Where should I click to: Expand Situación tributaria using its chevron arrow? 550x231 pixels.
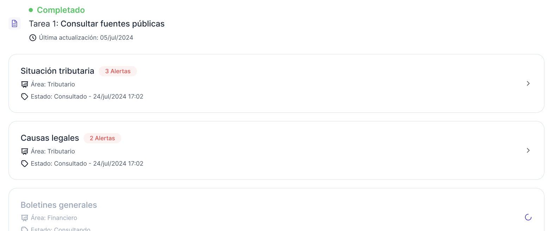point(528,83)
